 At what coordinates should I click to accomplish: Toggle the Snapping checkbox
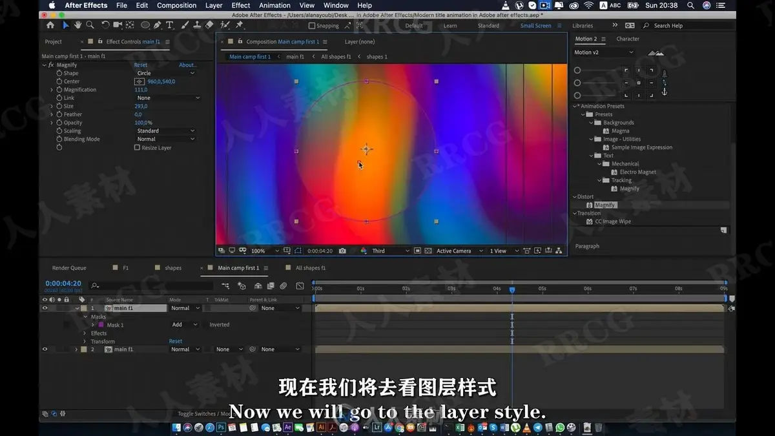coord(312,26)
